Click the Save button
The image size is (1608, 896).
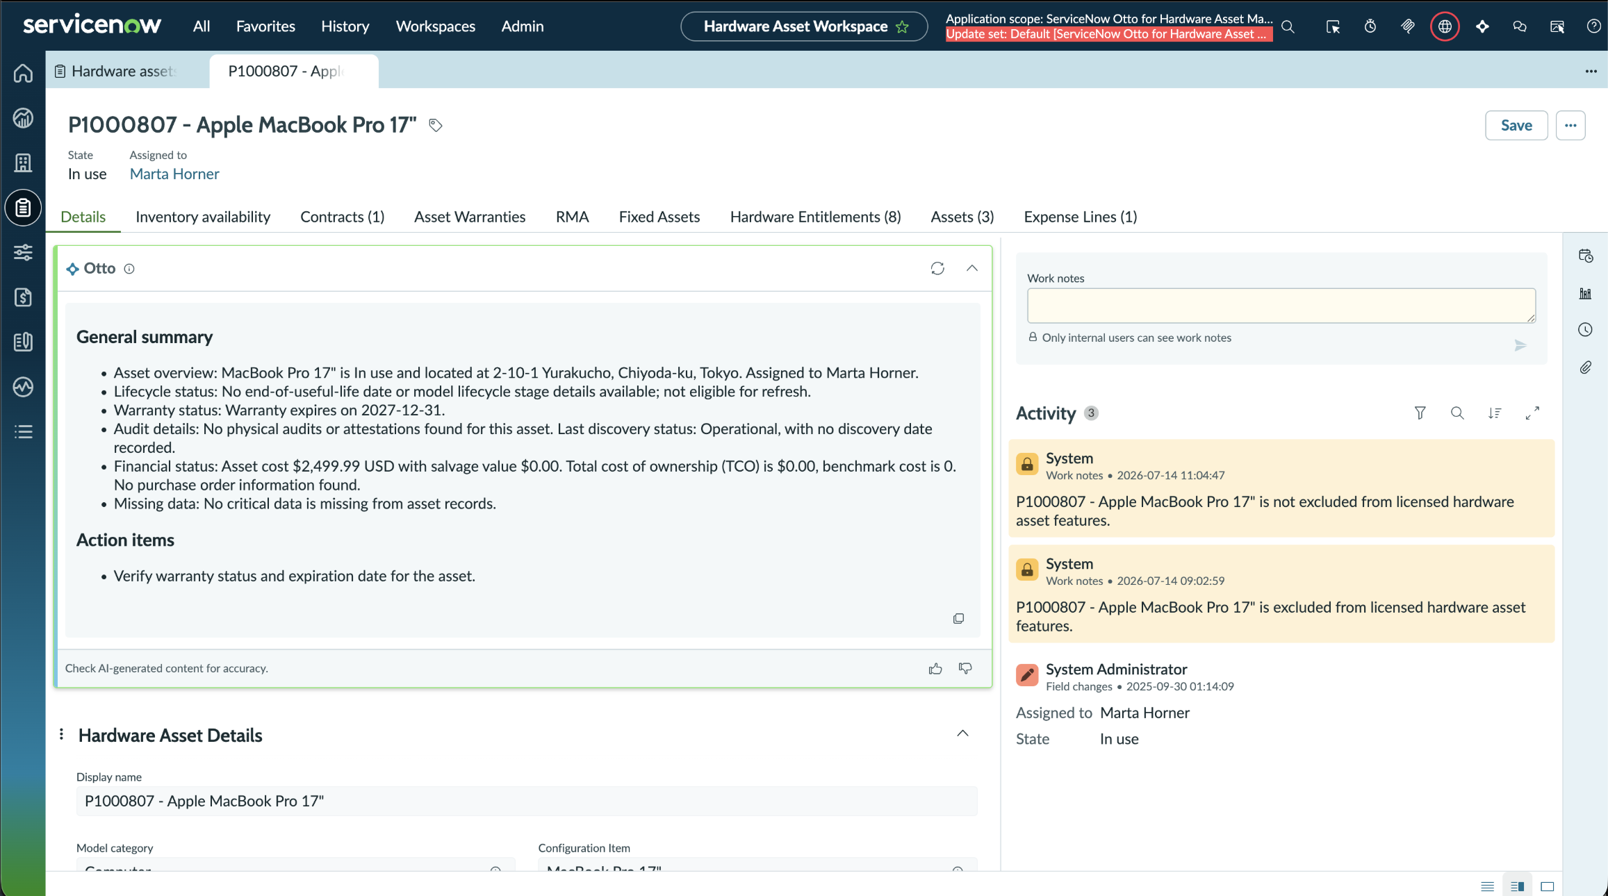pyautogui.click(x=1516, y=126)
